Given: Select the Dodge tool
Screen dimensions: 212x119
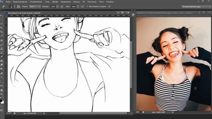Looking at the screenshot, I should (2, 69).
